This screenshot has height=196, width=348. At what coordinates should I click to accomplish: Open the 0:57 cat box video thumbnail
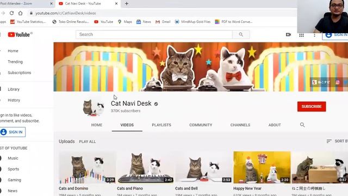pyautogui.click(x=320, y=167)
